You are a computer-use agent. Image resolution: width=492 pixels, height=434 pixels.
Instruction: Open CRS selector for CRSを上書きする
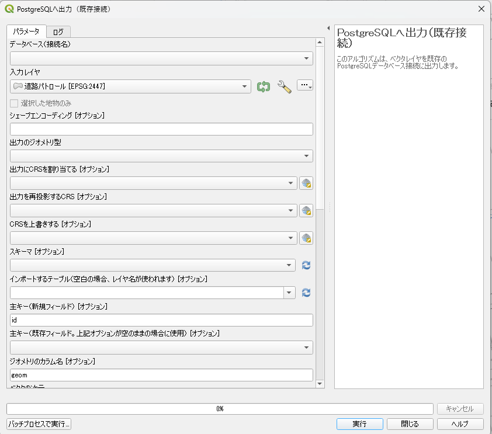306,238
